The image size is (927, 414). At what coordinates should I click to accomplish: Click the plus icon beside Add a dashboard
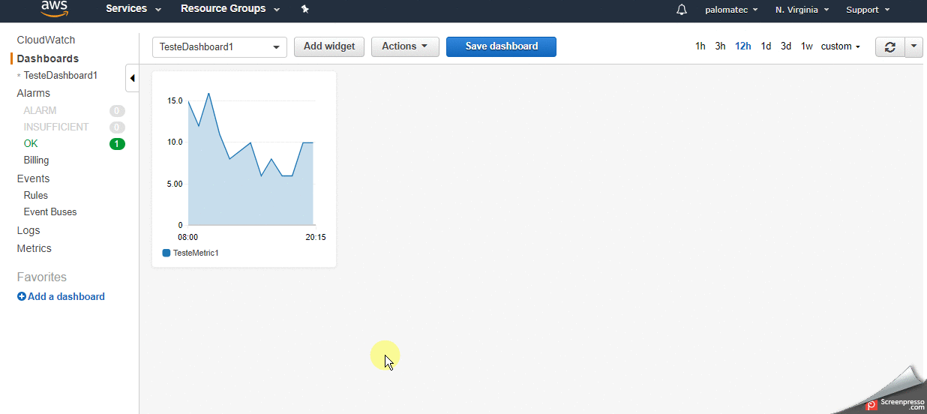point(22,297)
